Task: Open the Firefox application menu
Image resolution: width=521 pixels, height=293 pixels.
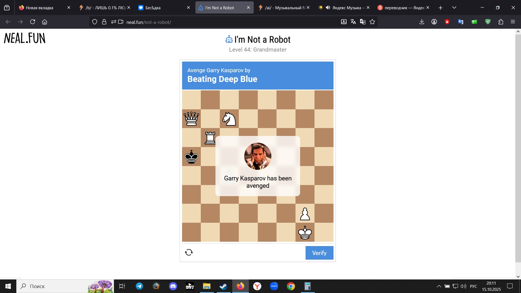Action: coord(513,22)
